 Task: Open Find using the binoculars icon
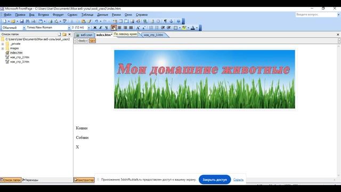(x=28, y=21)
